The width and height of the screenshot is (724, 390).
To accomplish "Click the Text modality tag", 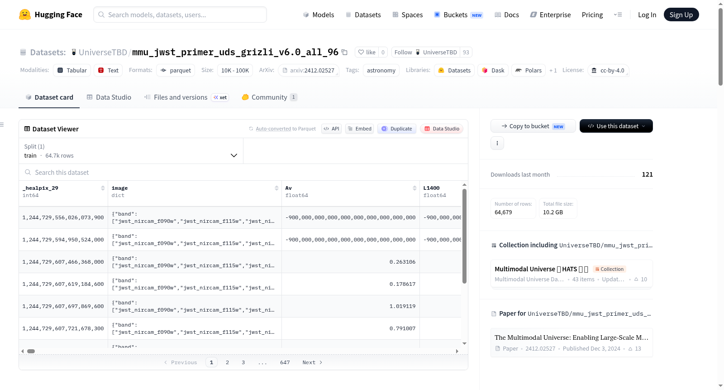I will 108,70.
